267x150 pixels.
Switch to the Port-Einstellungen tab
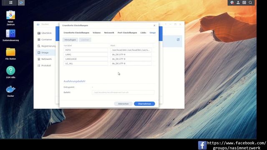tap(127, 32)
